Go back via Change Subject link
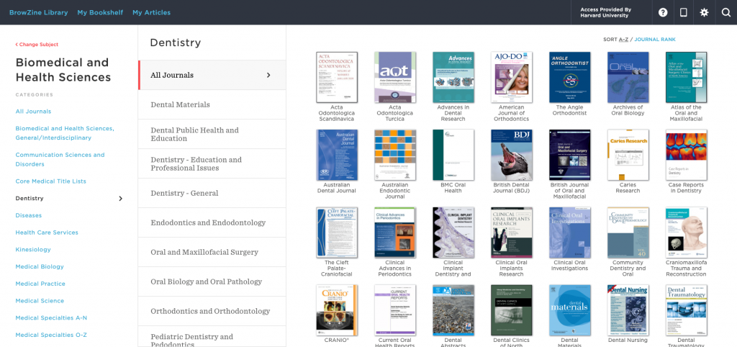737x347 pixels. pyautogui.click(x=37, y=44)
